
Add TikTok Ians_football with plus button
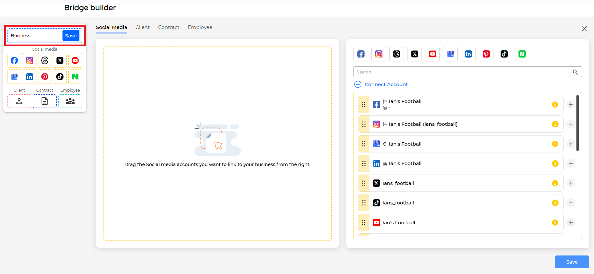[x=571, y=203]
